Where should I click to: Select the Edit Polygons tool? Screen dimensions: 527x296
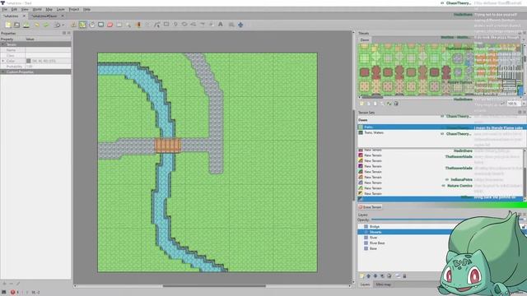click(157, 25)
